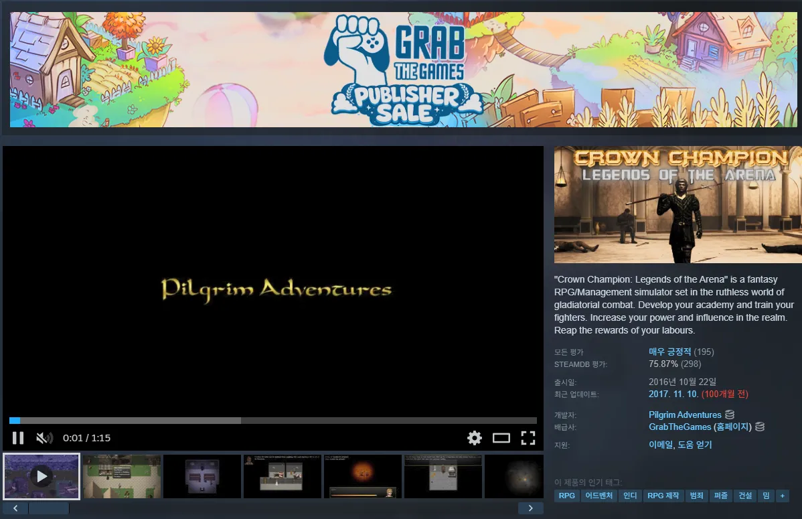This screenshot has height=519, width=802.
Task: Open the Pilgrim Adventures developer link
Action: click(x=685, y=415)
